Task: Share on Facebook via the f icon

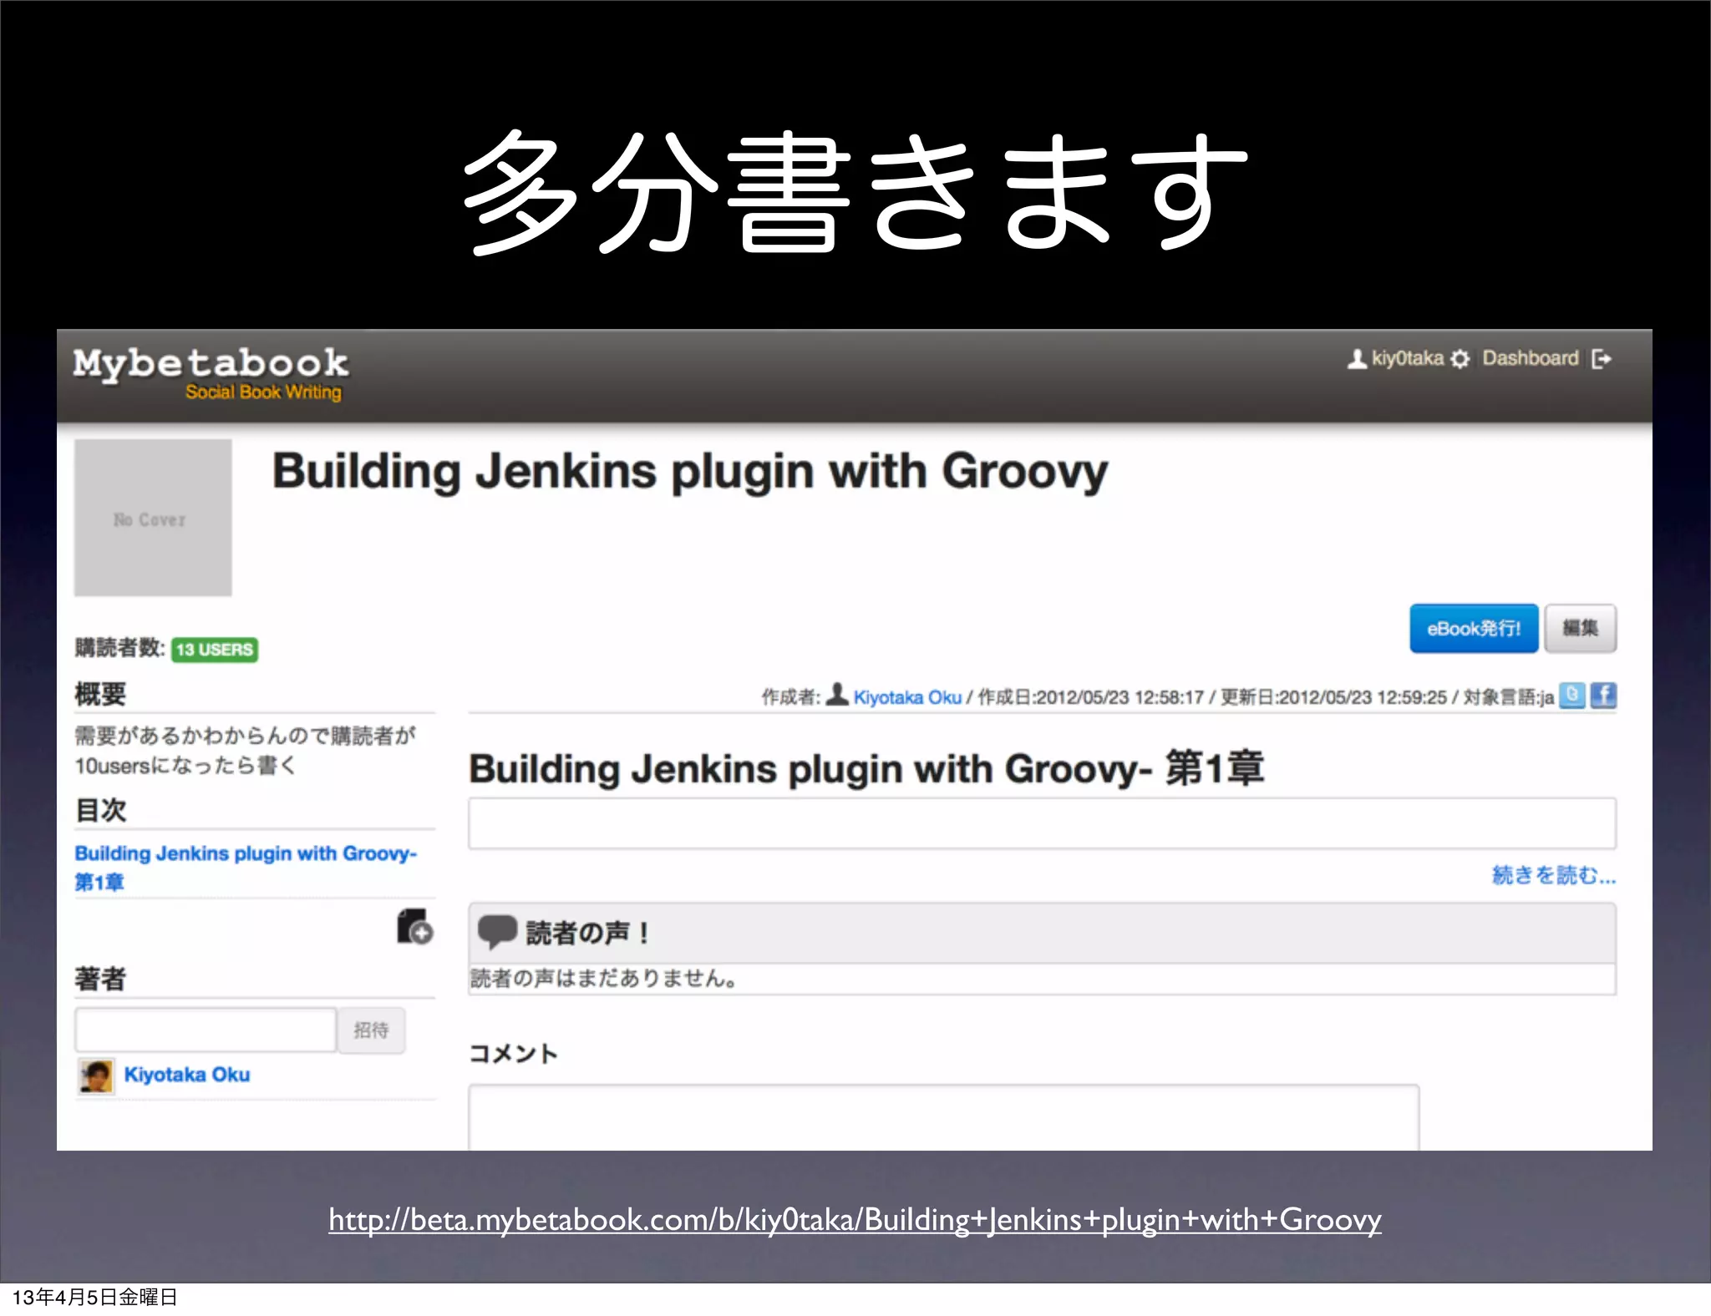Action: tap(1603, 696)
